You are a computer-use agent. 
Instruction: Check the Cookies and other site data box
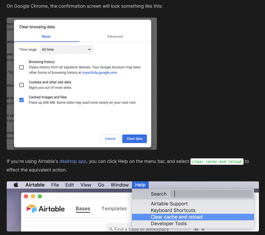click(21, 85)
